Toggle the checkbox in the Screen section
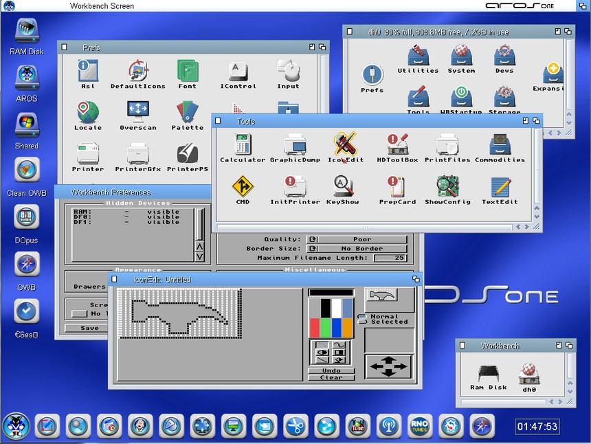The height and width of the screenshot is (444, 591). (x=80, y=313)
